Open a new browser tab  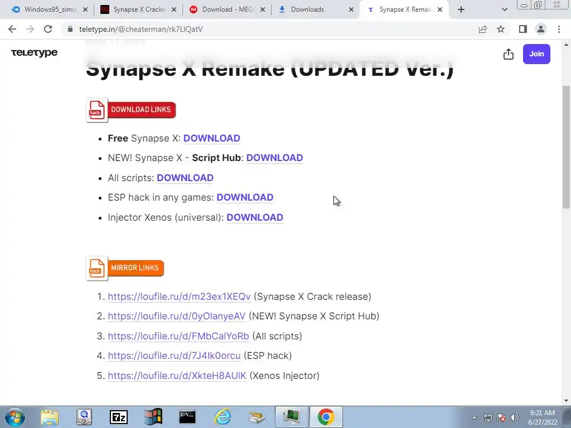coord(461,9)
